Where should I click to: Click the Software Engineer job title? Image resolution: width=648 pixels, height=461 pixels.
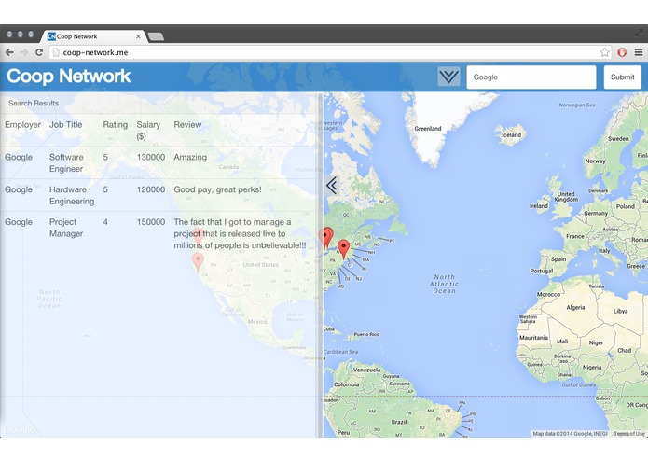pos(66,163)
